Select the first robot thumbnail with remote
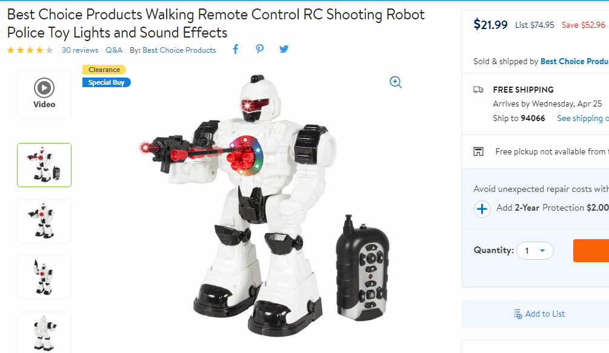609x353 pixels. 44,165
